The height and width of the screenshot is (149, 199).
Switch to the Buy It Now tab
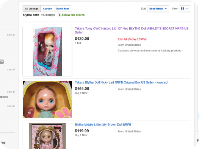point(63,9)
